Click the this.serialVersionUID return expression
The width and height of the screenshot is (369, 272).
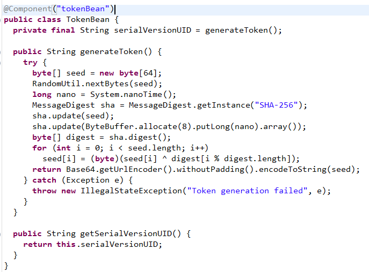(107, 244)
